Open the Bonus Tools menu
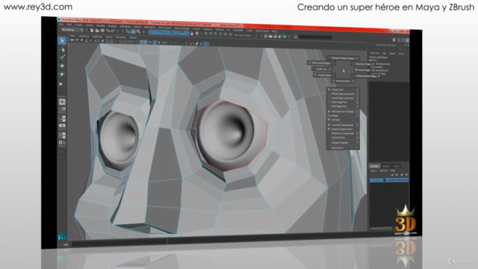 click(262, 31)
